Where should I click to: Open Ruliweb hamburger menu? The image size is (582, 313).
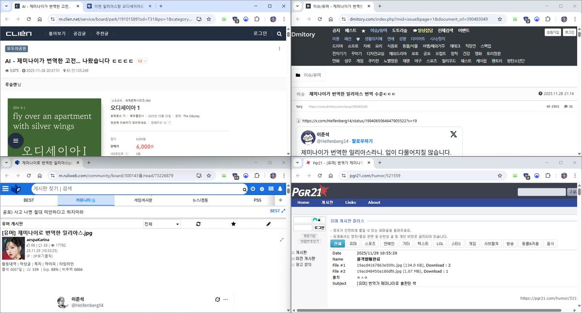coord(5,189)
